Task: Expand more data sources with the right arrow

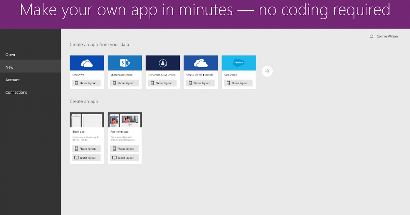Action: point(267,71)
